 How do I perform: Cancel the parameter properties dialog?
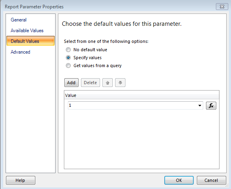tap(211, 180)
